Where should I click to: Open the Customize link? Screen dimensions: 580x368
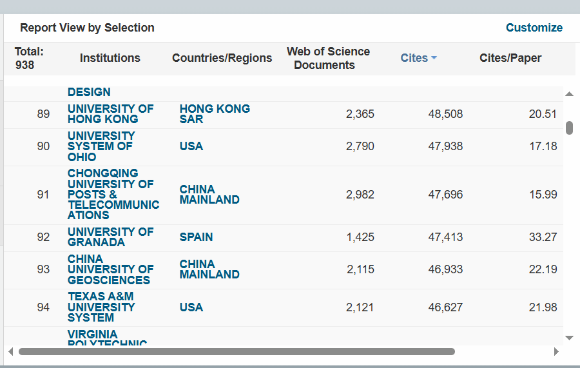[534, 27]
